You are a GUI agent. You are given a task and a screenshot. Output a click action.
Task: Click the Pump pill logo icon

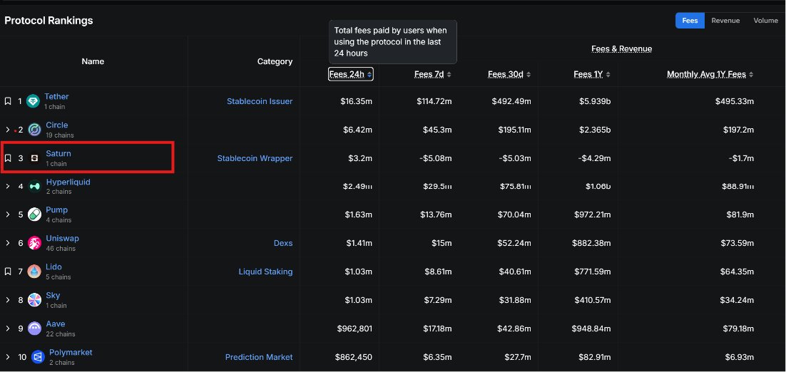coord(34,215)
